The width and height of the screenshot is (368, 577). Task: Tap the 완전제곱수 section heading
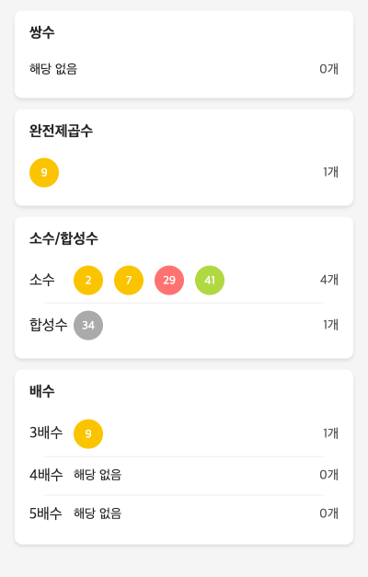click(61, 131)
